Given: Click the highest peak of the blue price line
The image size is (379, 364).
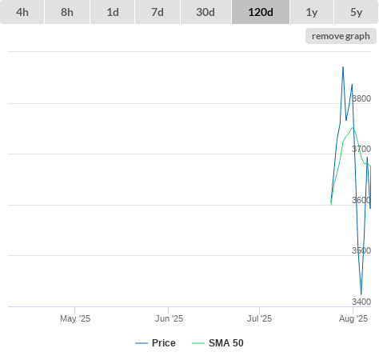Looking at the screenshot, I should pos(343,67).
